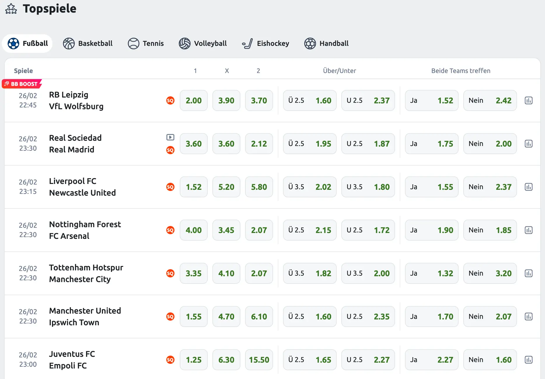545x379 pixels.
Task: Pick Ipswich Town win at 6.10
Action: pyautogui.click(x=259, y=317)
